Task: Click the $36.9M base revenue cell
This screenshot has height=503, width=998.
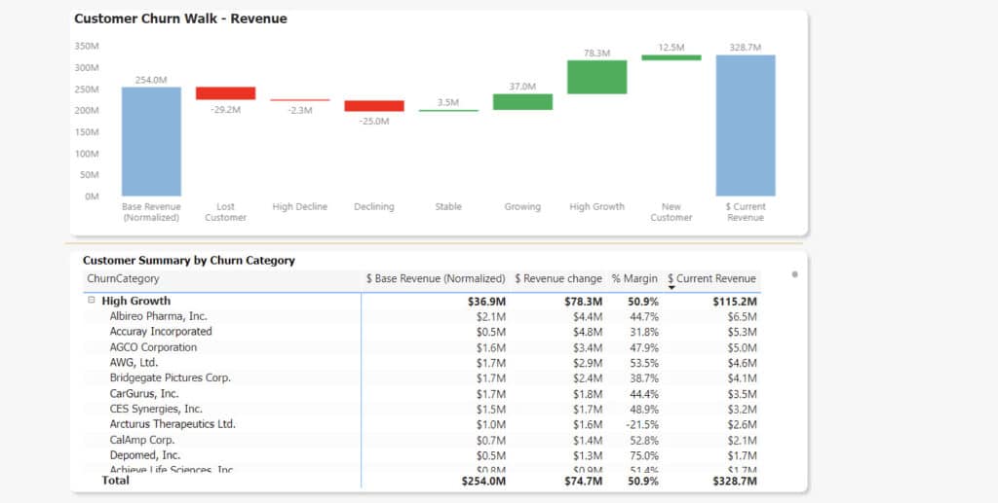Action: click(x=487, y=302)
